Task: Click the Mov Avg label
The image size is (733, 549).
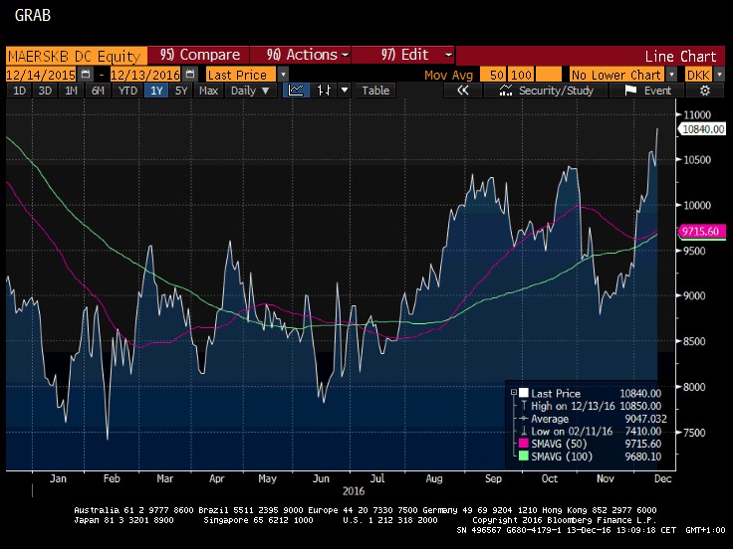Action: tap(448, 75)
